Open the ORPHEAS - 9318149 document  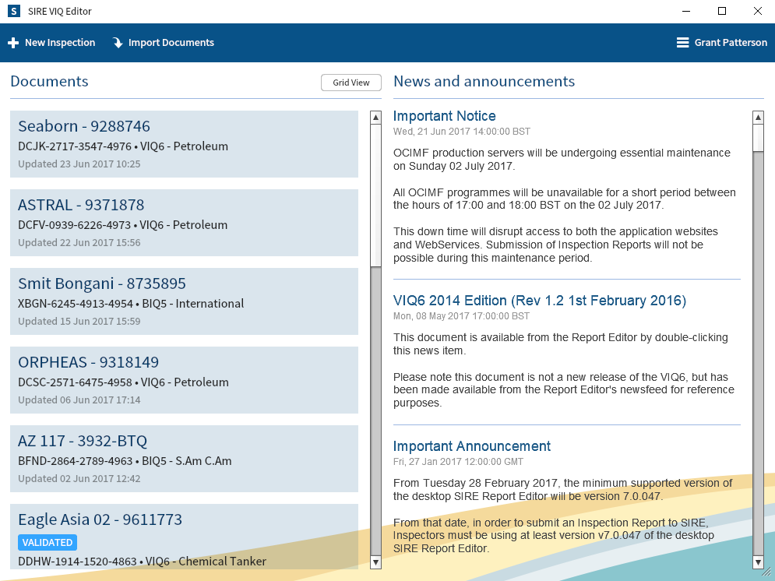click(x=184, y=379)
